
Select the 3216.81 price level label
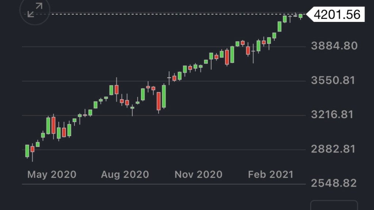[333, 115]
